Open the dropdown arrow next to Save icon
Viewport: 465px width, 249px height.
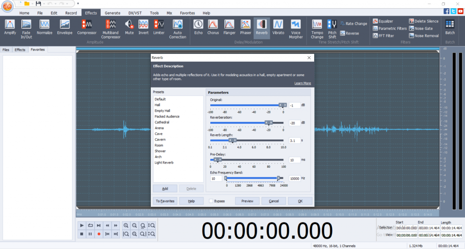[x=45, y=4]
